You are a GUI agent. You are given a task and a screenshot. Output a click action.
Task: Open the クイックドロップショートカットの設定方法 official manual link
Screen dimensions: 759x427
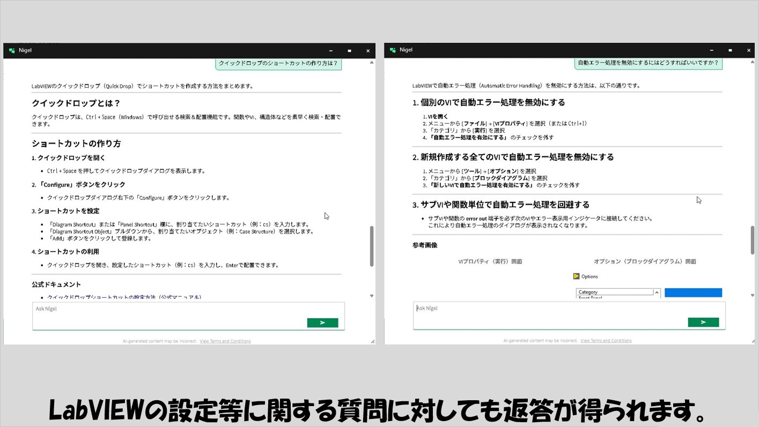(x=124, y=297)
